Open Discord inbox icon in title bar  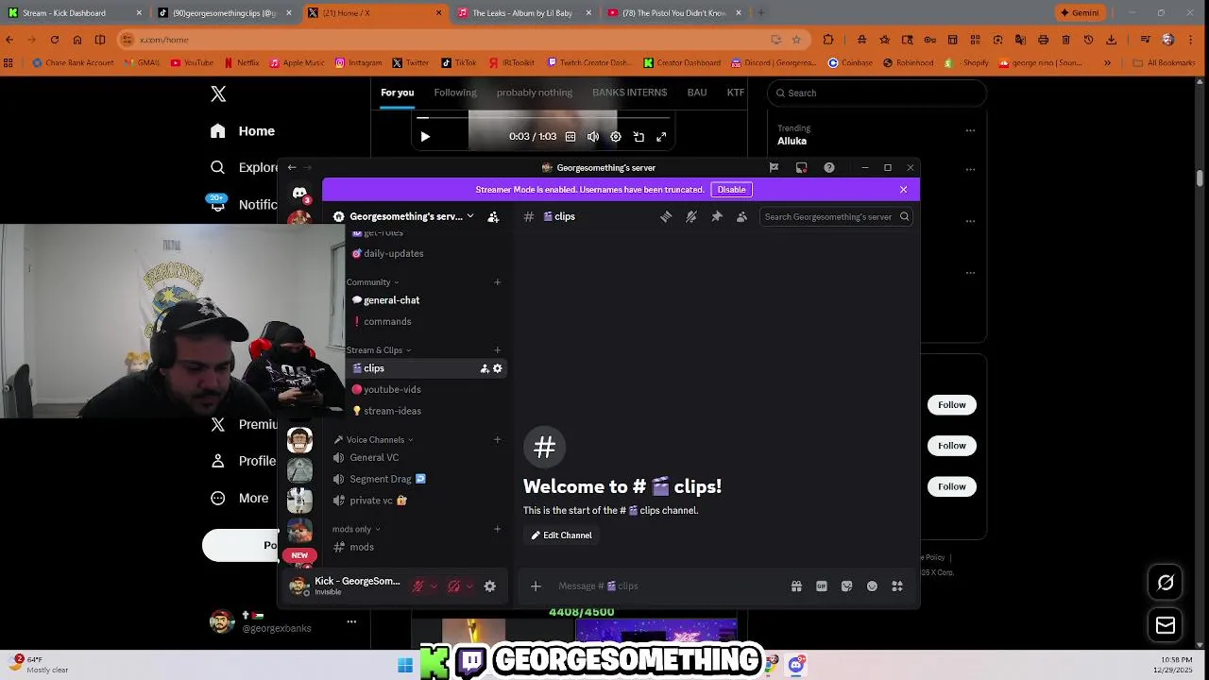coord(801,167)
